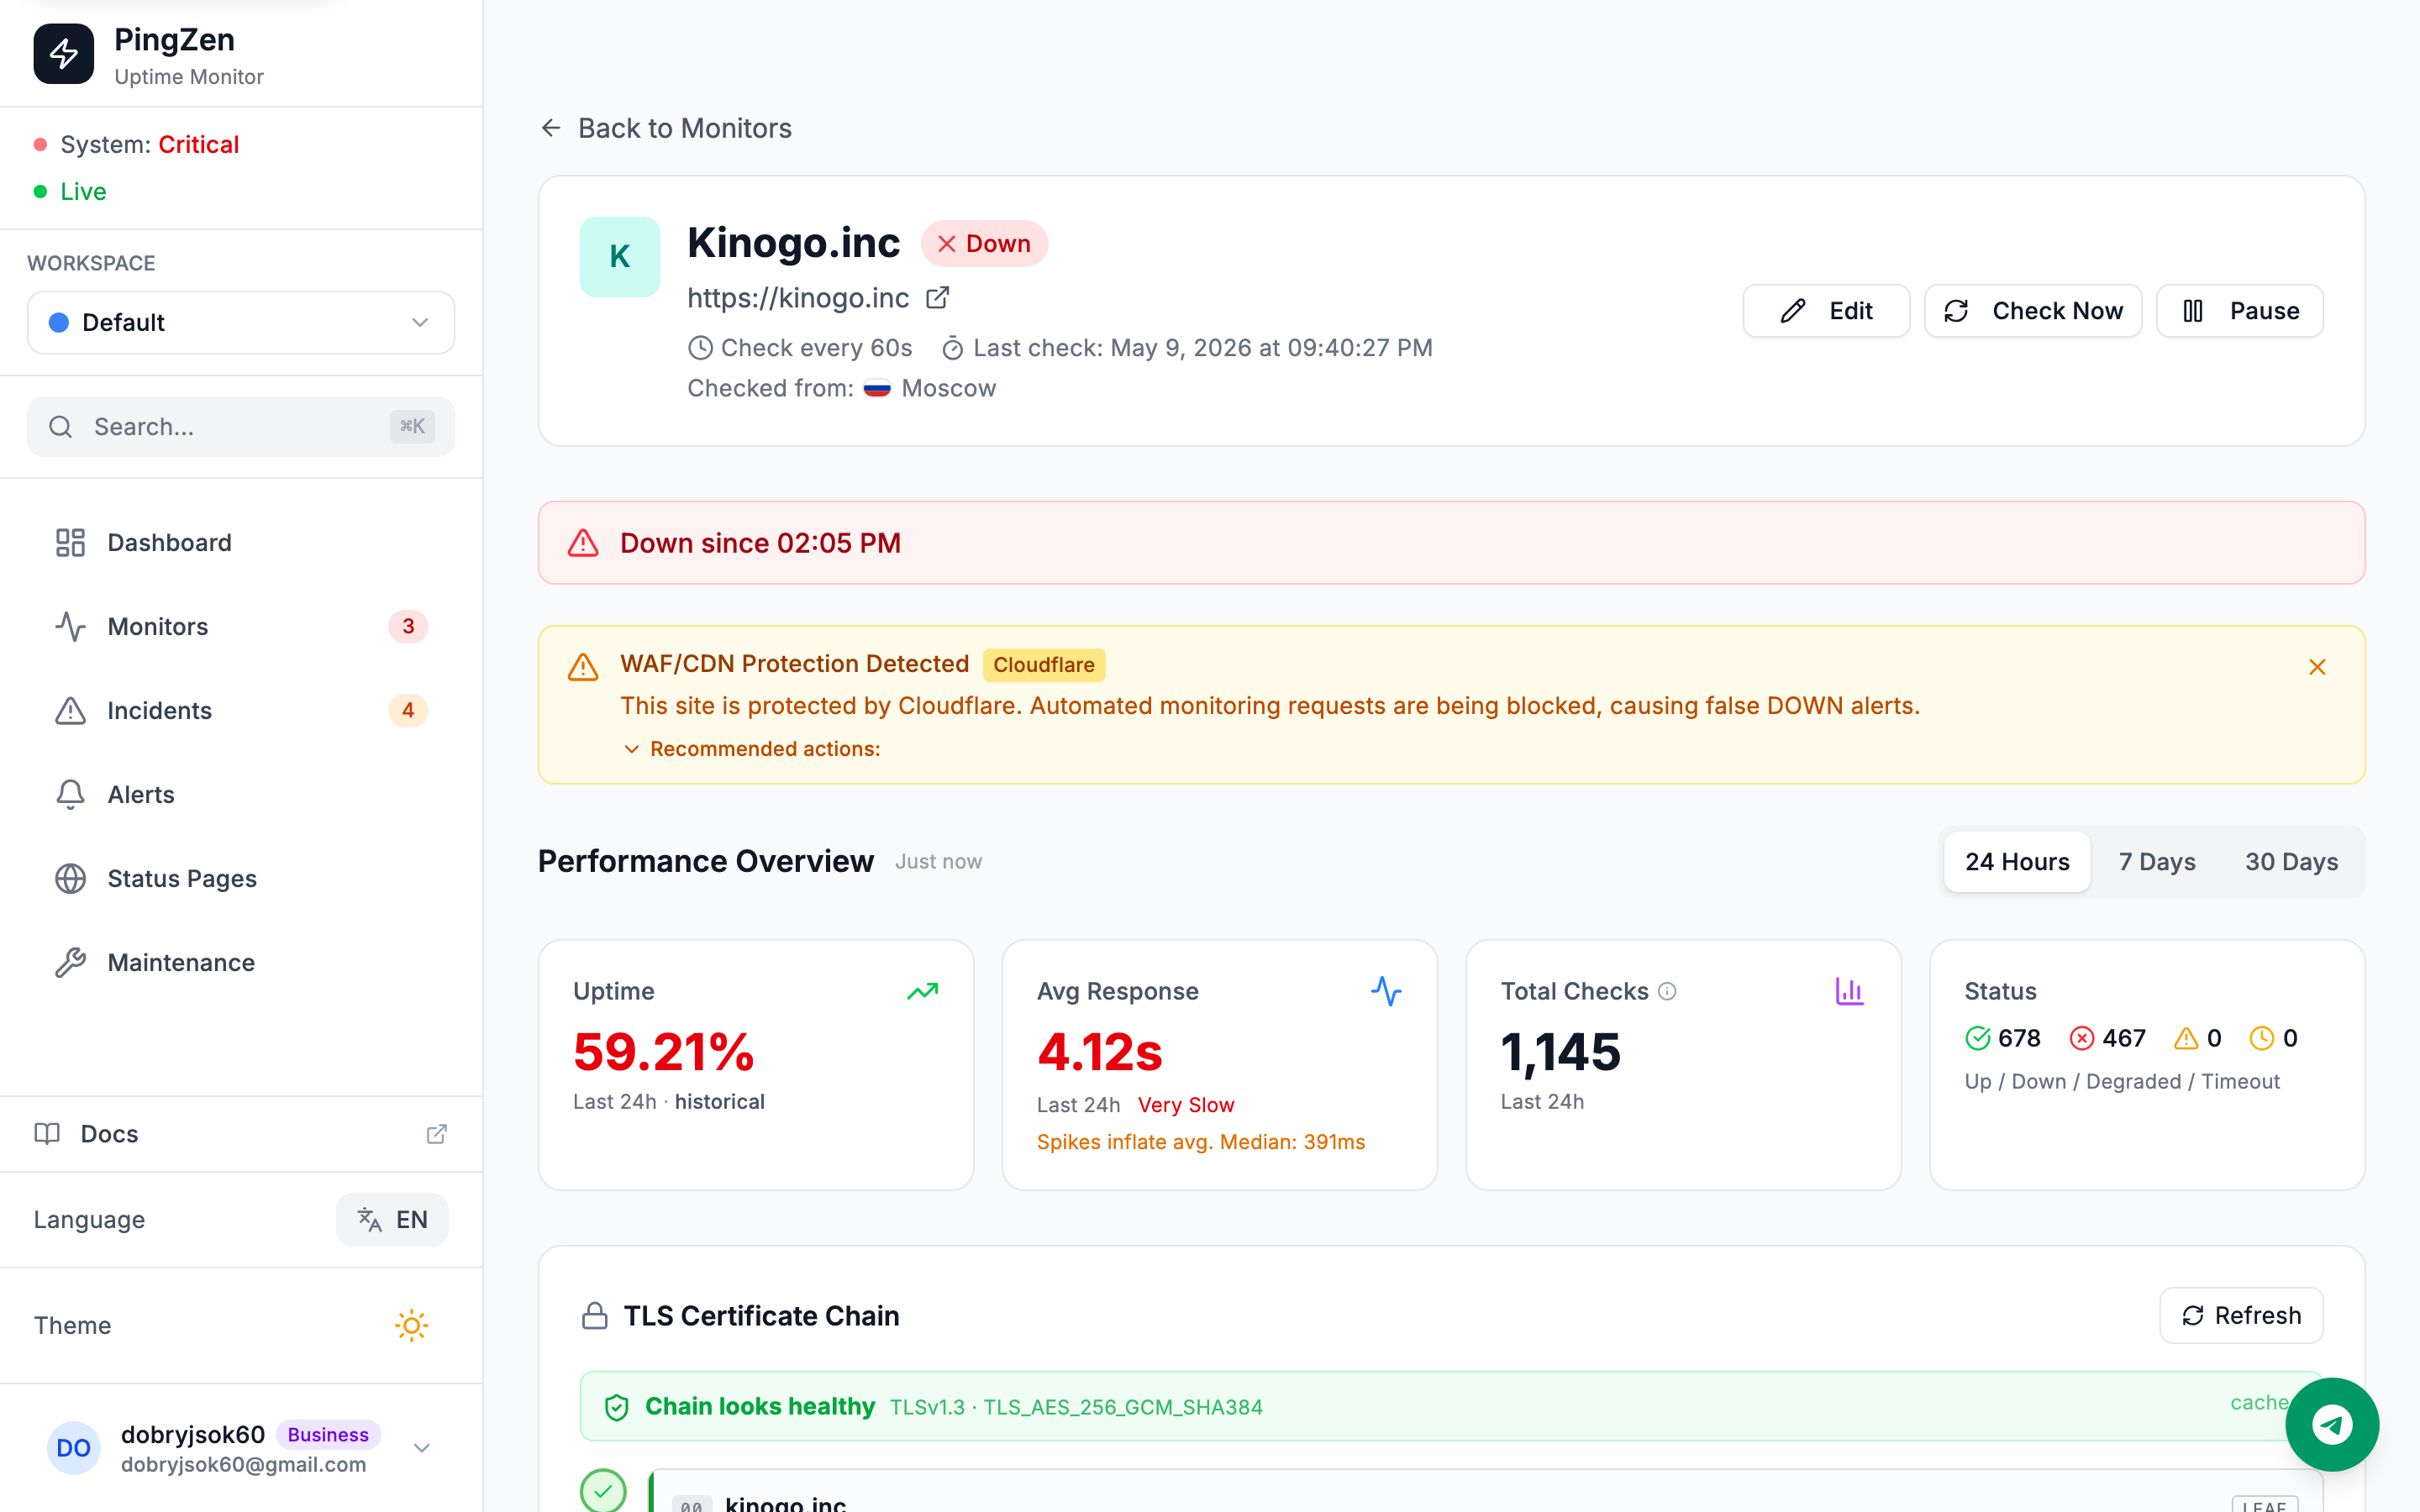Viewport: 2420px width, 1512px height.
Task: Click the shield icon beside Chain looks healthy
Action: point(617,1407)
